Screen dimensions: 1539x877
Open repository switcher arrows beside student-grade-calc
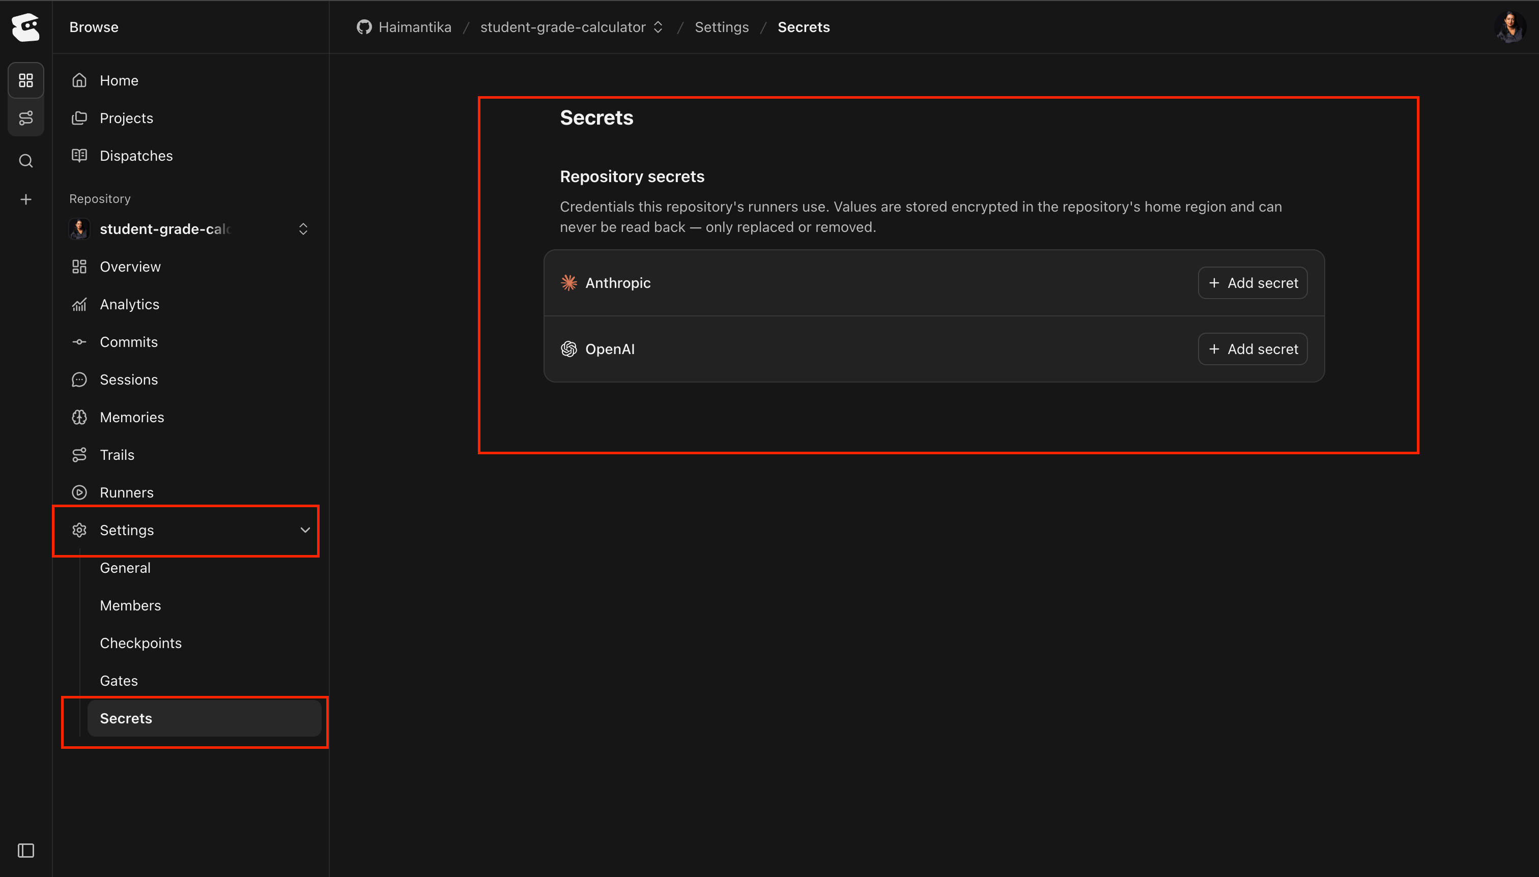click(303, 229)
